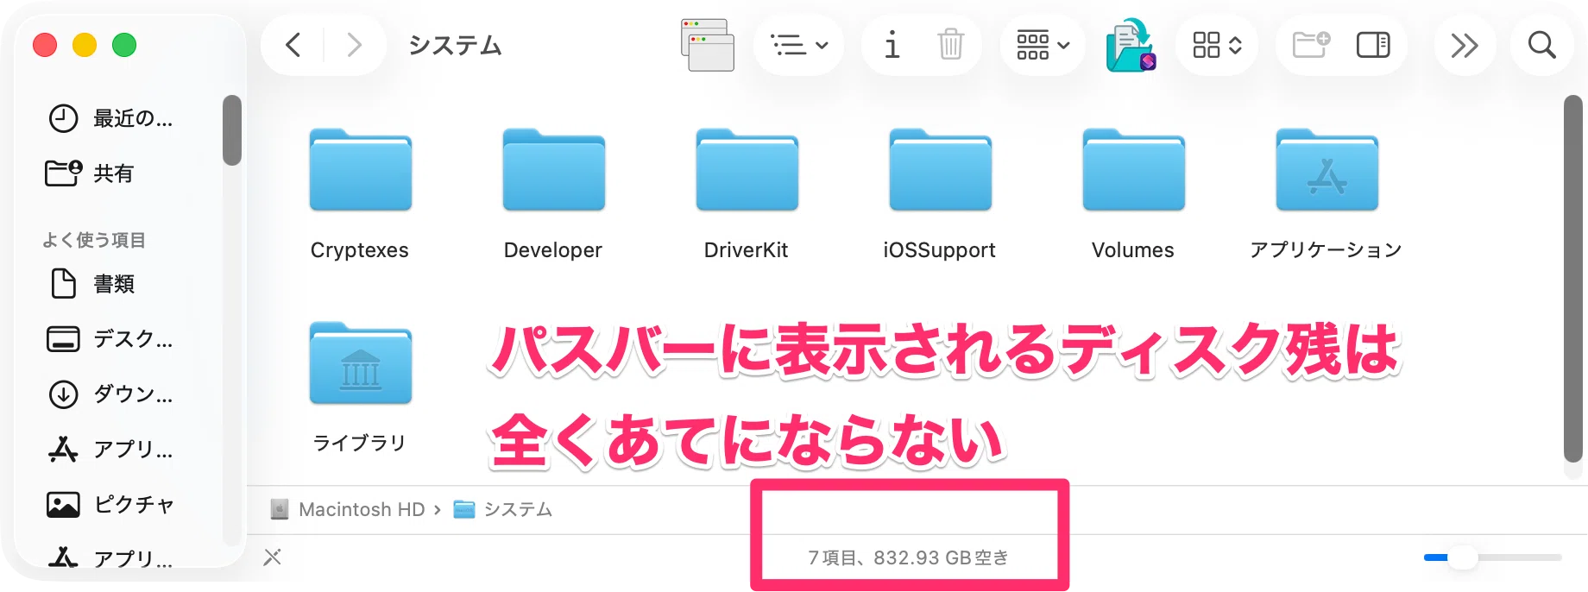Select 共有 in the sidebar
Viewport: 1588px width, 592px height.
(114, 173)
